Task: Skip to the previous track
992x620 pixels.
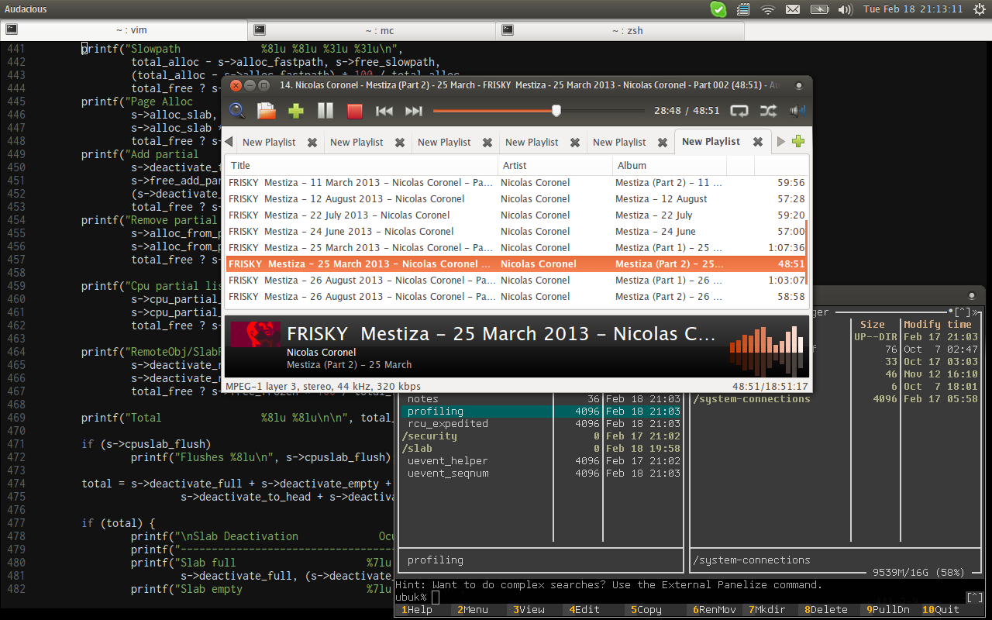Action: tap(384, 111)
